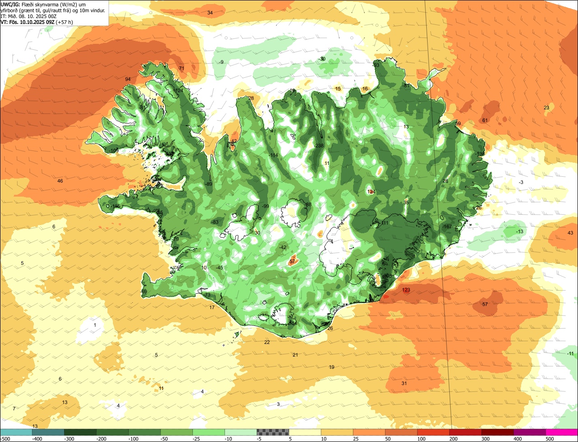Click the map value '-89' in west Iceland

(x=208, y=184)
